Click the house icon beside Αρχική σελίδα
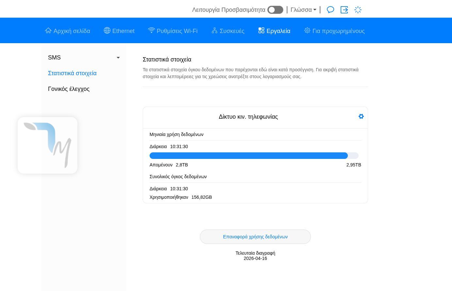Image resolution: width=452 pixels, height=291 pixels. (x=48, y=31)
